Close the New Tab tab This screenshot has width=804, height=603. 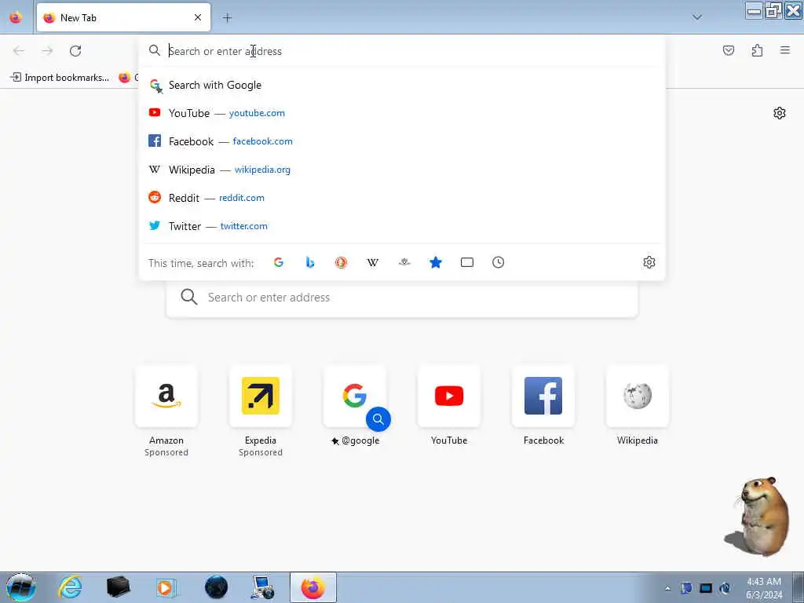coord(198,17)
